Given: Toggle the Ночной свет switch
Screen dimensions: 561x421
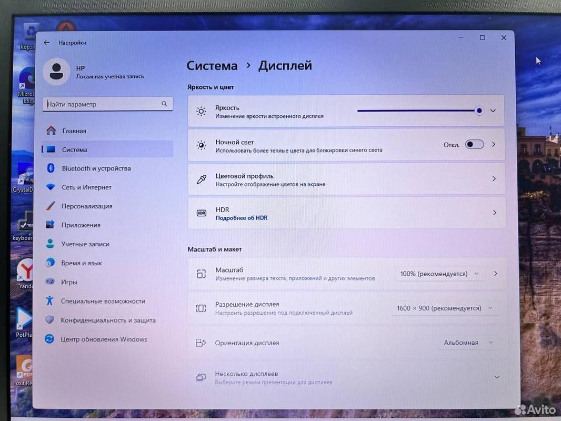Looking at the screenshot, I should click(474, 145).
